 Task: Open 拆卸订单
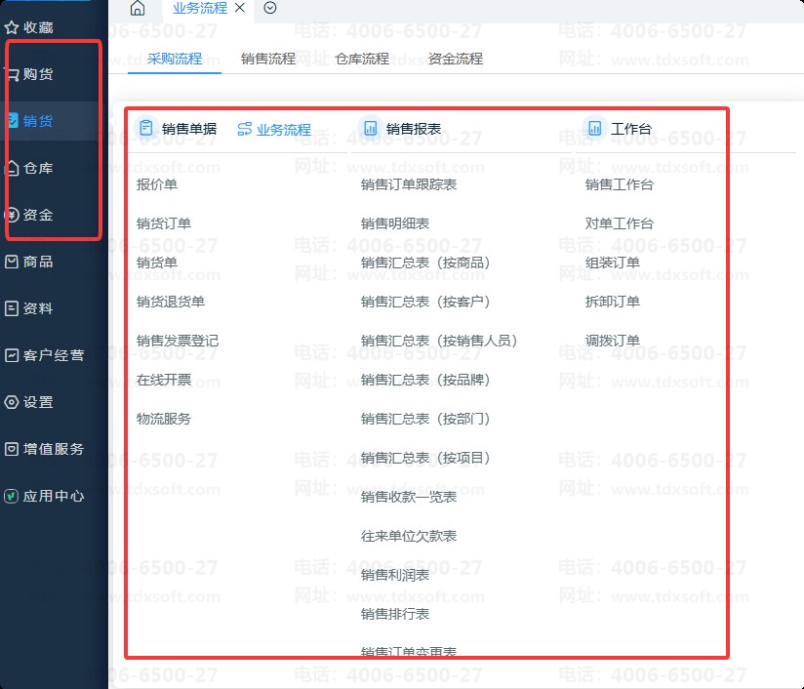[x=613, y=302]
